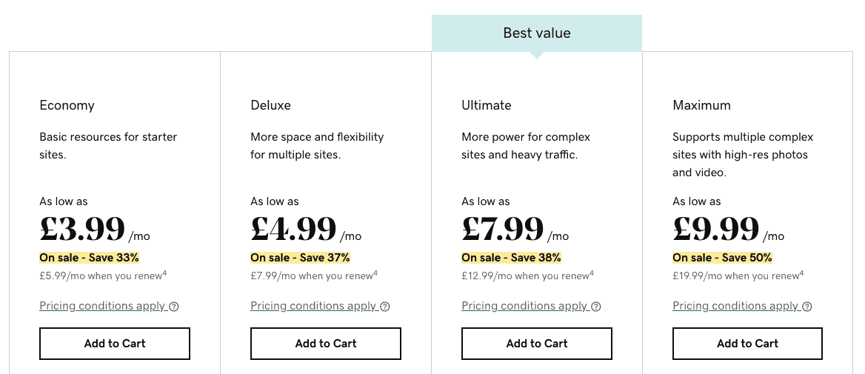This screenshot has height=374, width=865.
Task: Click the Ultimate plan help question-mark icon
Action: click(595, 307)
